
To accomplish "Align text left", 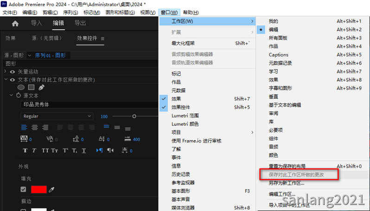I will coord(24,128).
